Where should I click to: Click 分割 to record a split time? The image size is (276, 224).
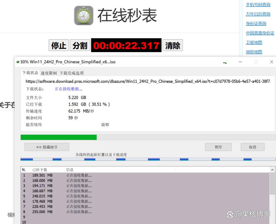(x=80, y=45)
